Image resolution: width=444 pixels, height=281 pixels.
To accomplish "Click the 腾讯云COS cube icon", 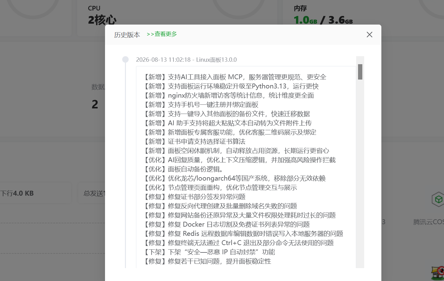I will pyautogui.click(x=438, y=200).
